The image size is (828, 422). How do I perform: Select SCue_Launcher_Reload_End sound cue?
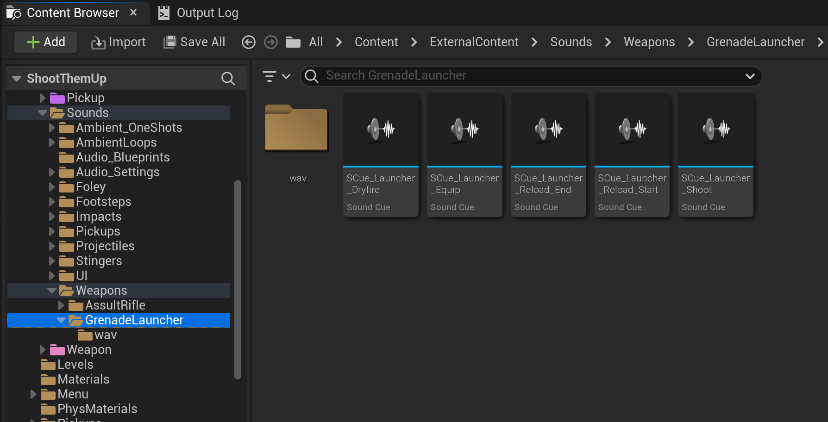(548, 155)
